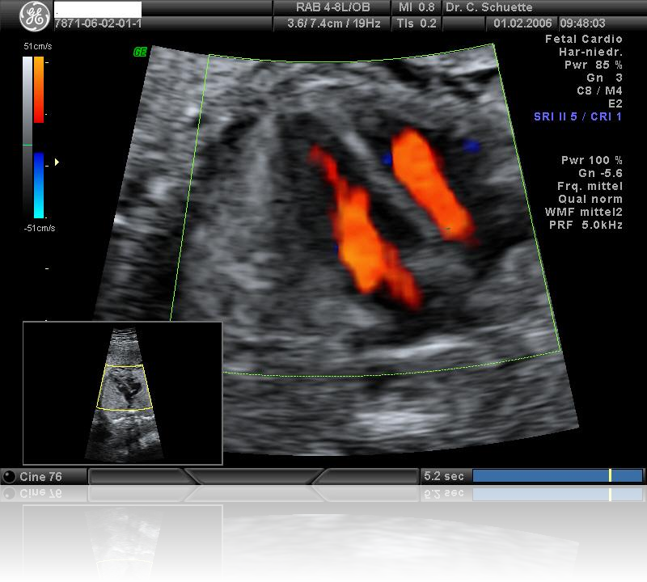Click the middle segment of the cine bar
This screenshot has height=582, width=647.
click(252, 477)
